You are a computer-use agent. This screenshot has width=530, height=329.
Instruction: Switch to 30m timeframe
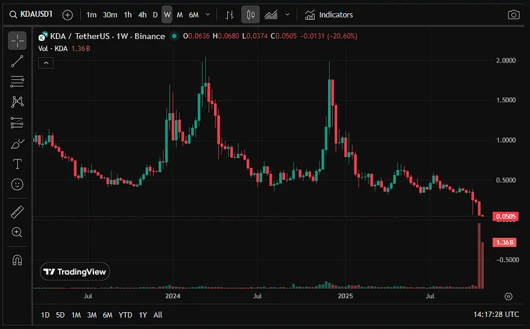pos(110,15)
